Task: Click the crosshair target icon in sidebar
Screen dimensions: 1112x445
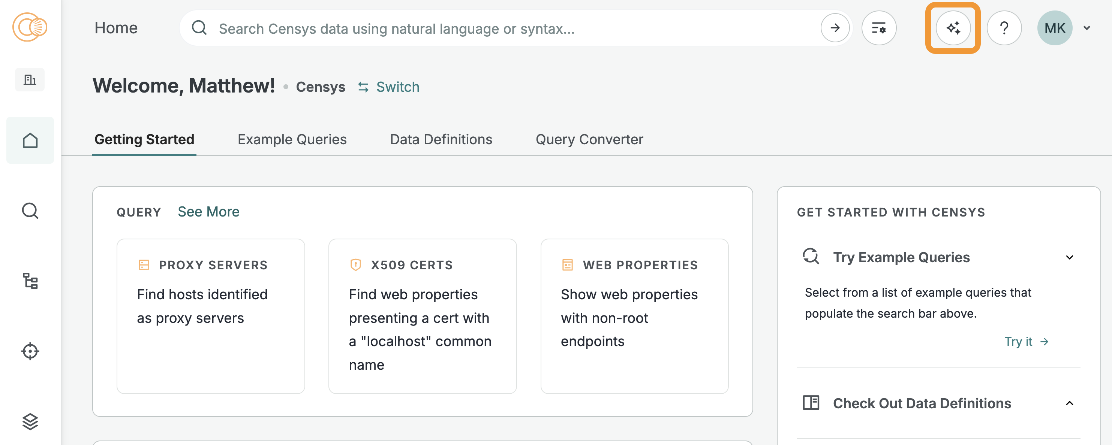Action: click(30, 351)
